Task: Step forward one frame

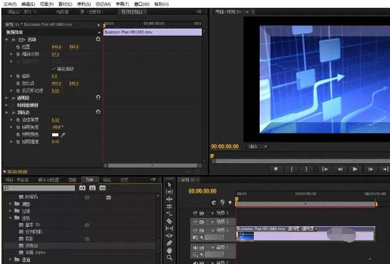Action: pyautogui.click(x=370, y=169)
